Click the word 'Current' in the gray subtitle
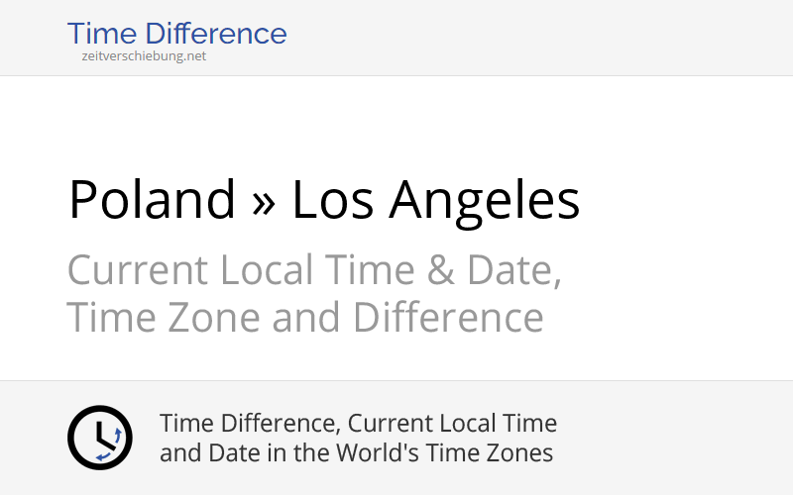793x495 pixels. point(138,270)
